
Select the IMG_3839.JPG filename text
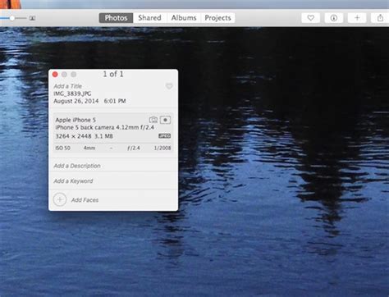click(72, 94)
